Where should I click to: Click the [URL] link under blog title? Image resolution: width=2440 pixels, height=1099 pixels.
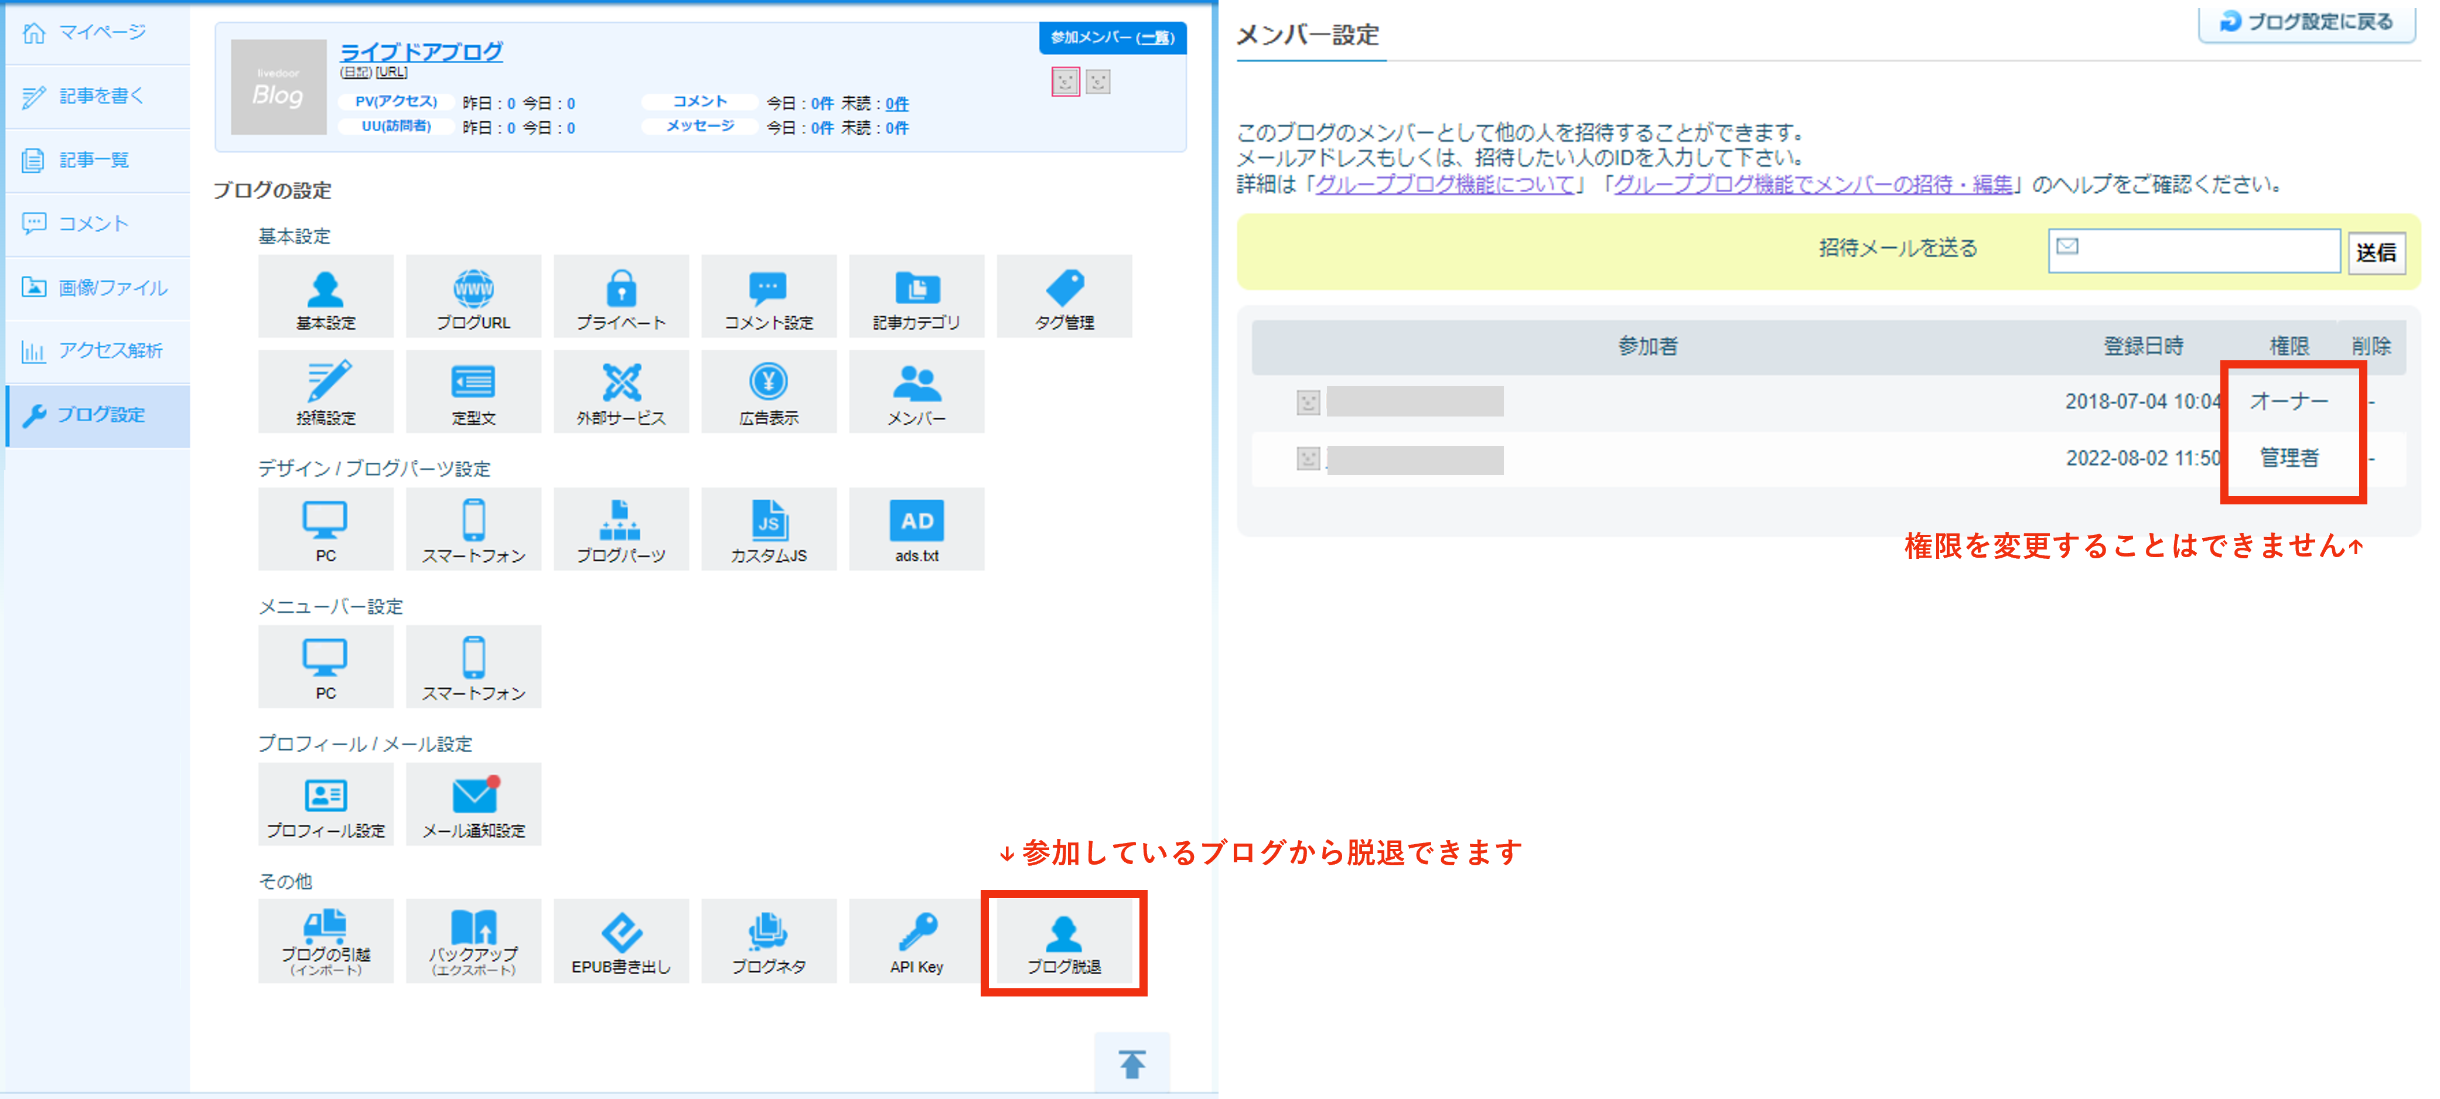pos(391,72)
